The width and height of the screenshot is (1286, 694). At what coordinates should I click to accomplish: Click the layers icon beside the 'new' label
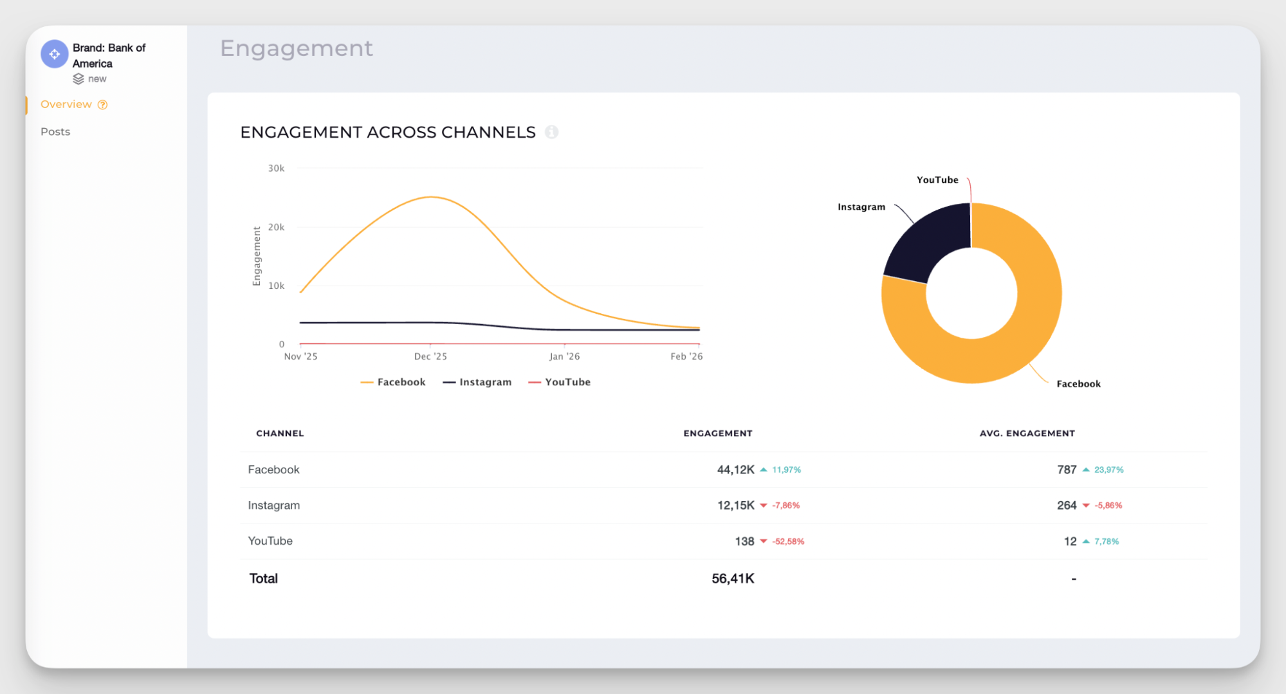tap(77, 78)
